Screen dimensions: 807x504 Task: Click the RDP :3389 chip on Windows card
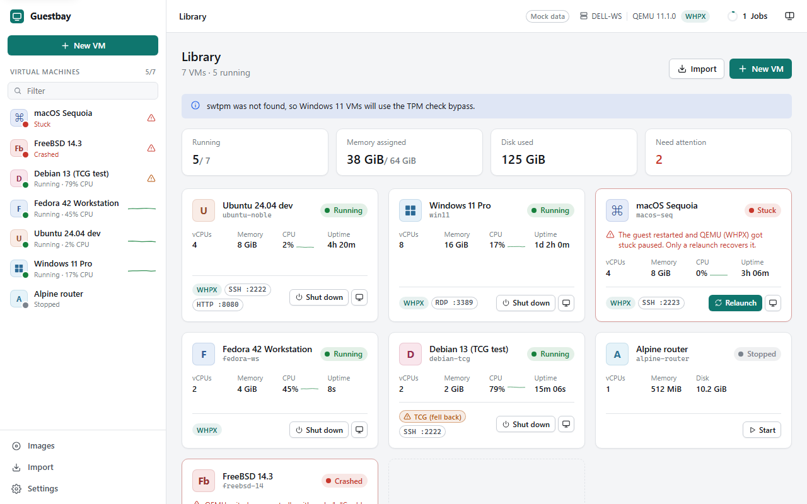(454, 303)
